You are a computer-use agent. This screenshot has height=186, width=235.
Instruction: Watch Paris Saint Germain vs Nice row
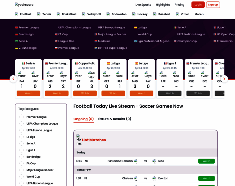206,161
